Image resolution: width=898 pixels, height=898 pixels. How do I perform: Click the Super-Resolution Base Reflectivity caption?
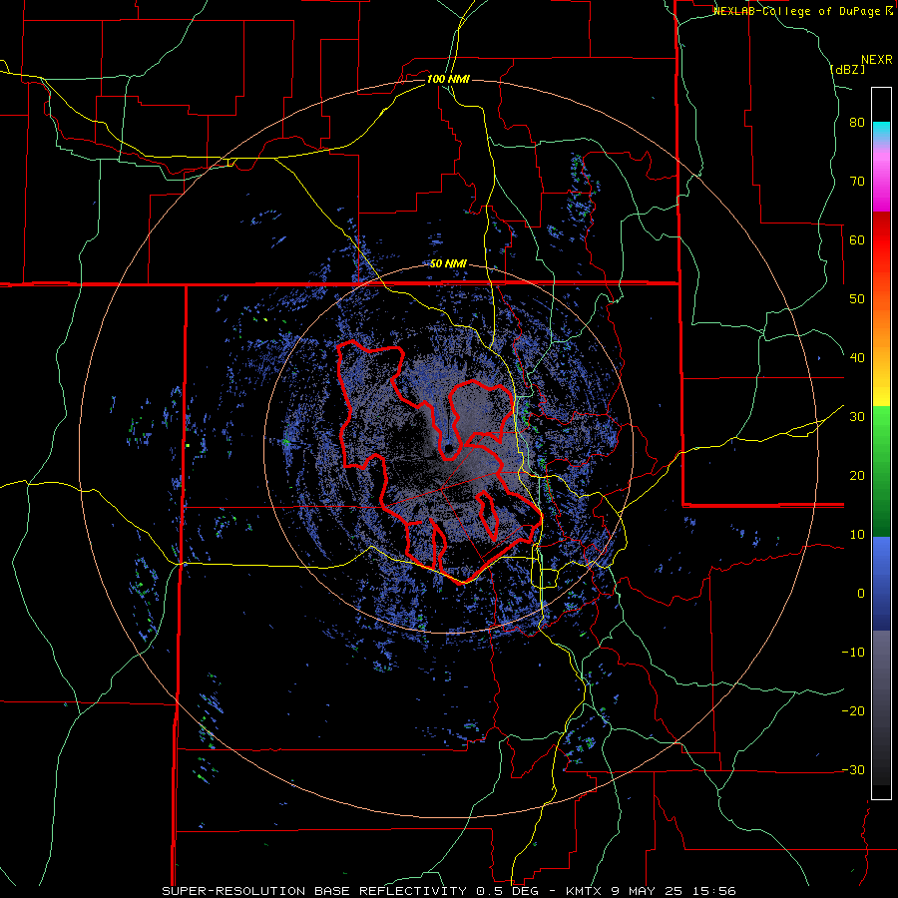(449, 891)
